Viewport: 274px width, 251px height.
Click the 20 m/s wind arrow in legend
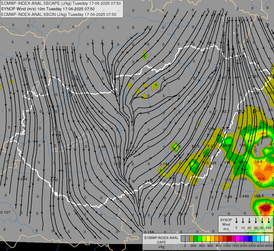[x=249, y=221]
